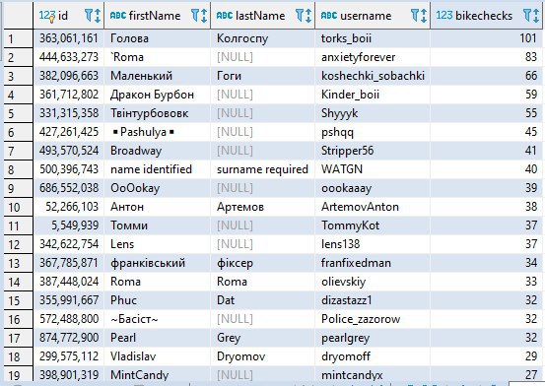
Task: Click firstName cell '▪Pashulya▪'
Action: click(x=157, y=132)
